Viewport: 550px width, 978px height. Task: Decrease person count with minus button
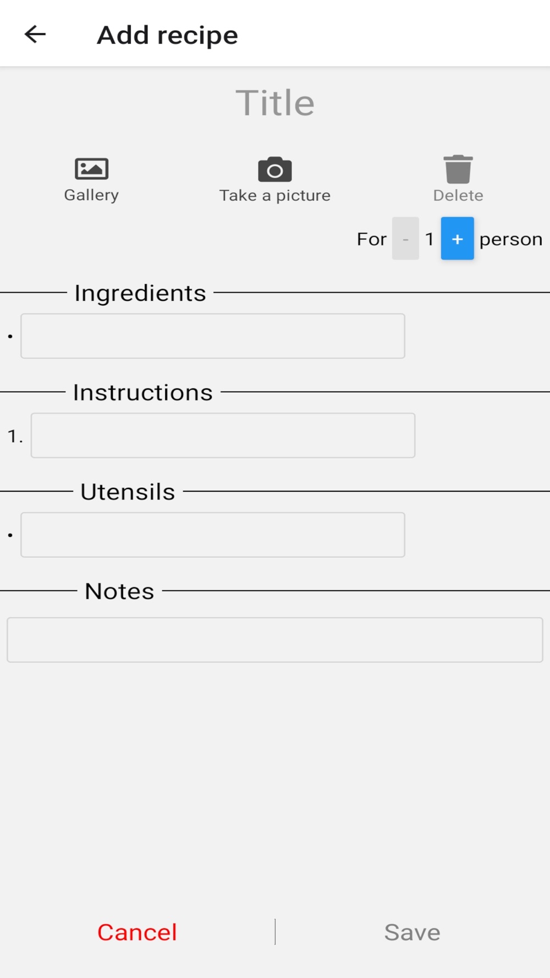pos(405,239)
